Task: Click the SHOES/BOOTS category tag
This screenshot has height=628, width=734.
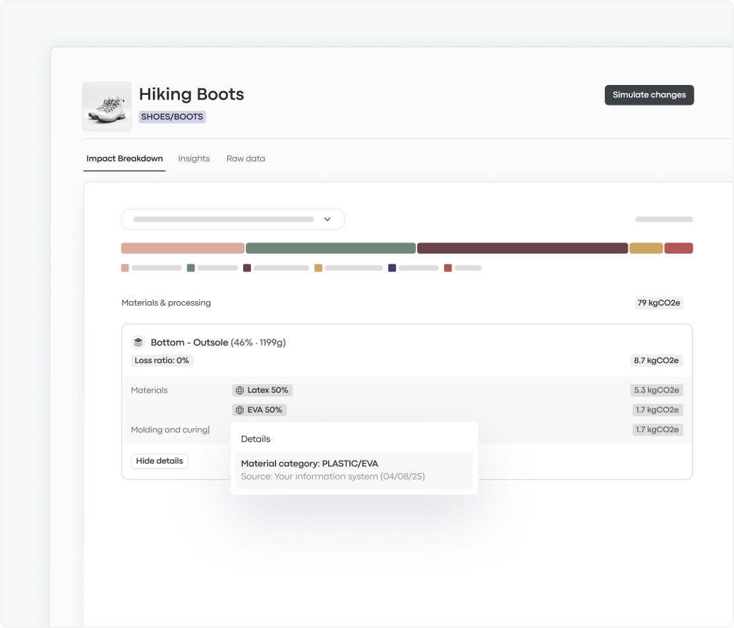Action: pos(173,117)
